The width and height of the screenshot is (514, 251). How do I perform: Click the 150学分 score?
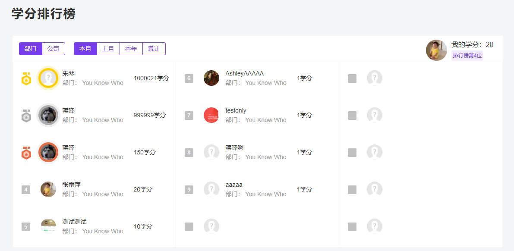click(x=145, y=152)
